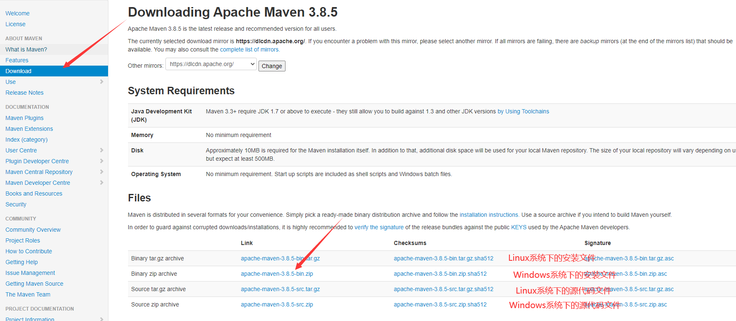Open src.zip.sha512 checksum link
The width and height of the screenshot is (736, 321).
tap(441, 304)
